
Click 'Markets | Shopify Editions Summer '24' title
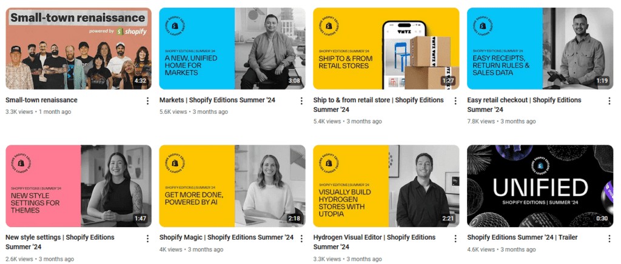[217, 100]
